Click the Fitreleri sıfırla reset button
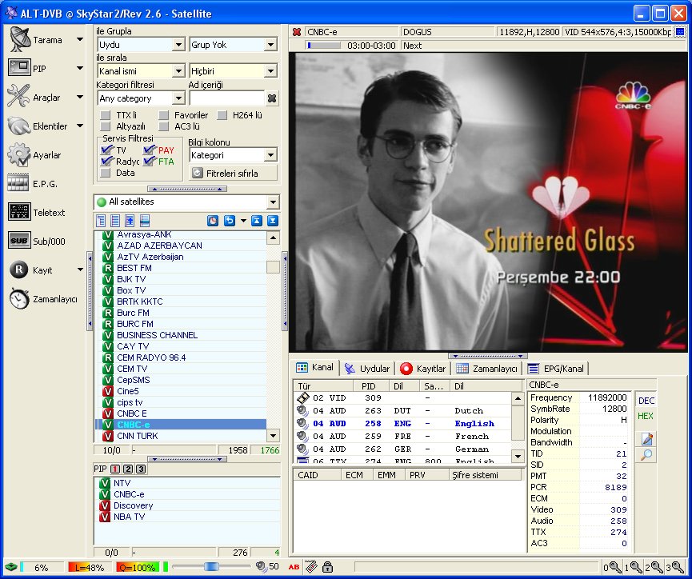The height and width of the screenshot is (579, 692). pyautogui.click(x=233, y=173)
